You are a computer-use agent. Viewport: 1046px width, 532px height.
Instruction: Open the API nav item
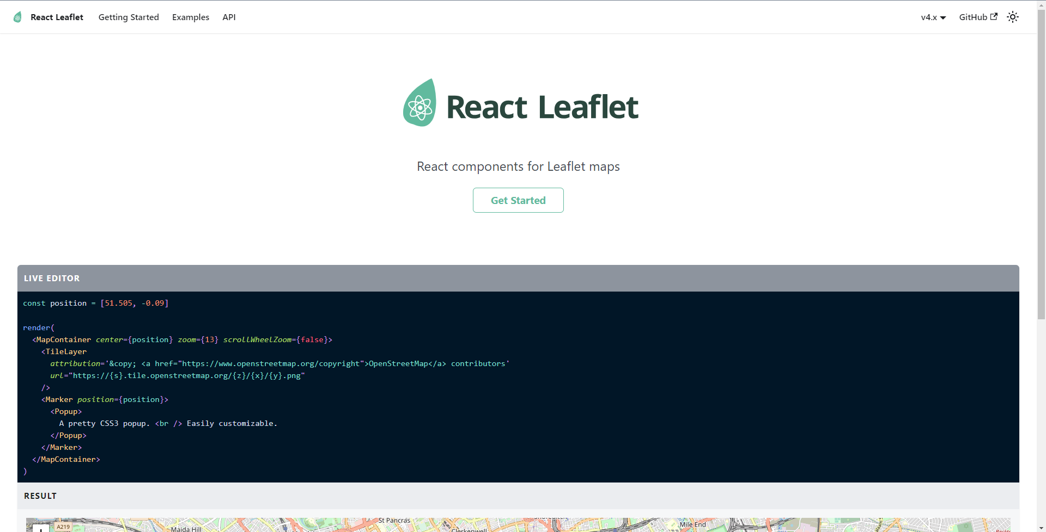(229, 17)
